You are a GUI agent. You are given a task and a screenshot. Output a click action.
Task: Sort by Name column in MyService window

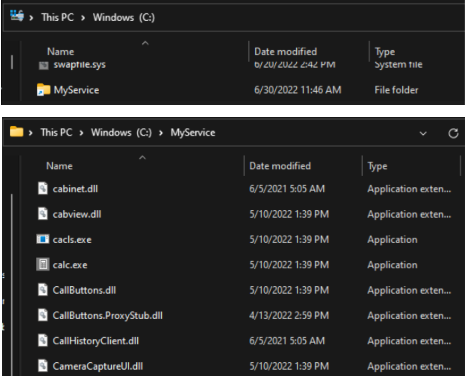click(x=59, y=166)
